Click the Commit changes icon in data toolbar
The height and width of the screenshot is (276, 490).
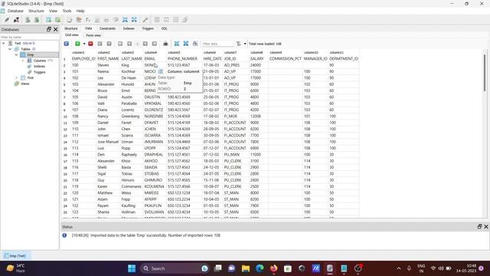[x=100, y=44]
